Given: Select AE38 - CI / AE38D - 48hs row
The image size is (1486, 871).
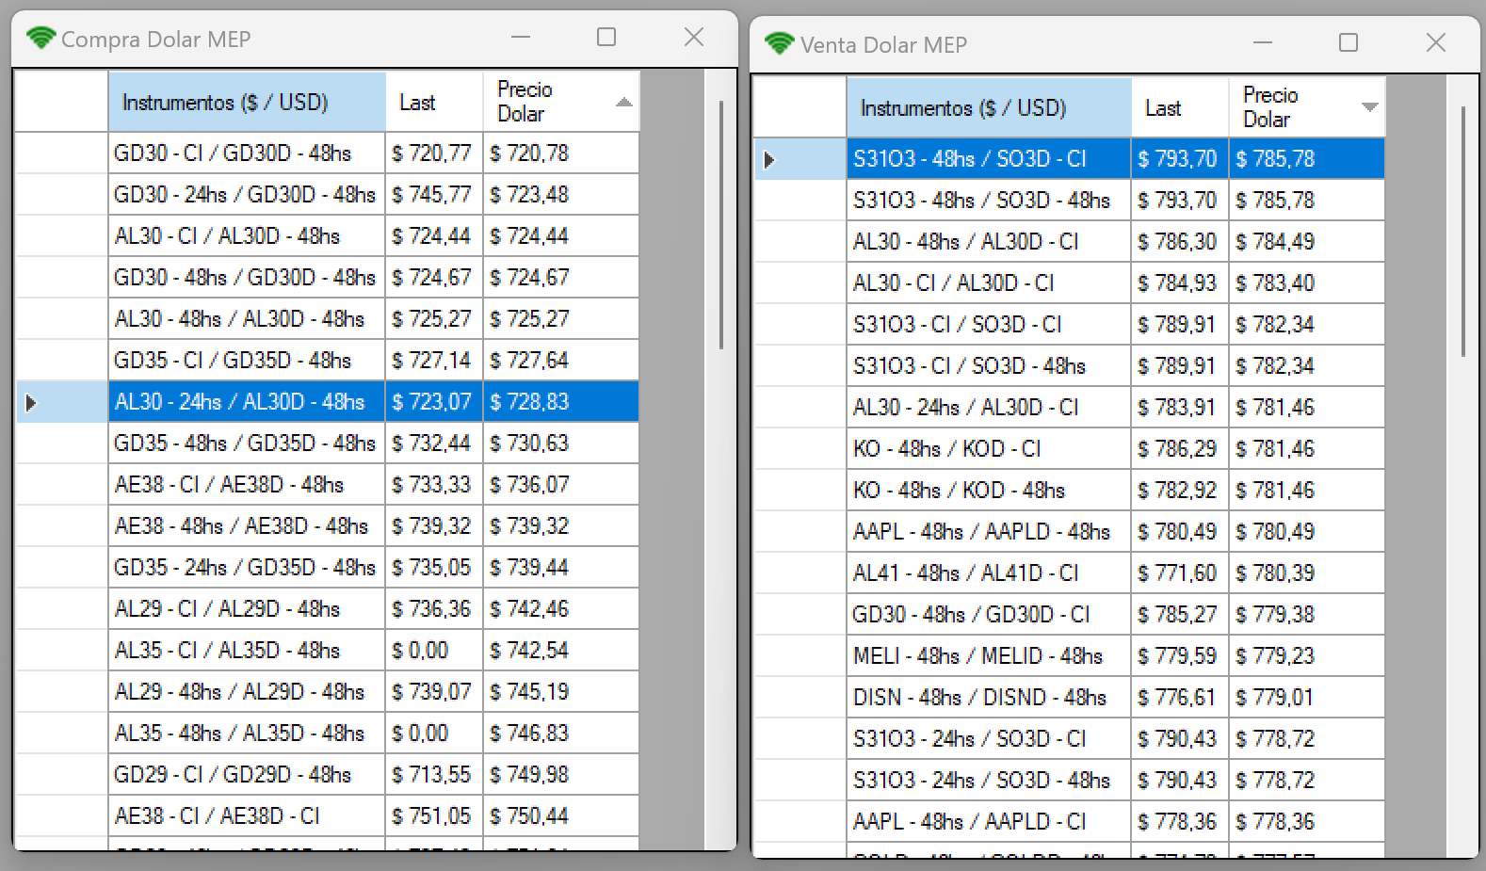Looking at the screenshot, I should coord(327,484).
